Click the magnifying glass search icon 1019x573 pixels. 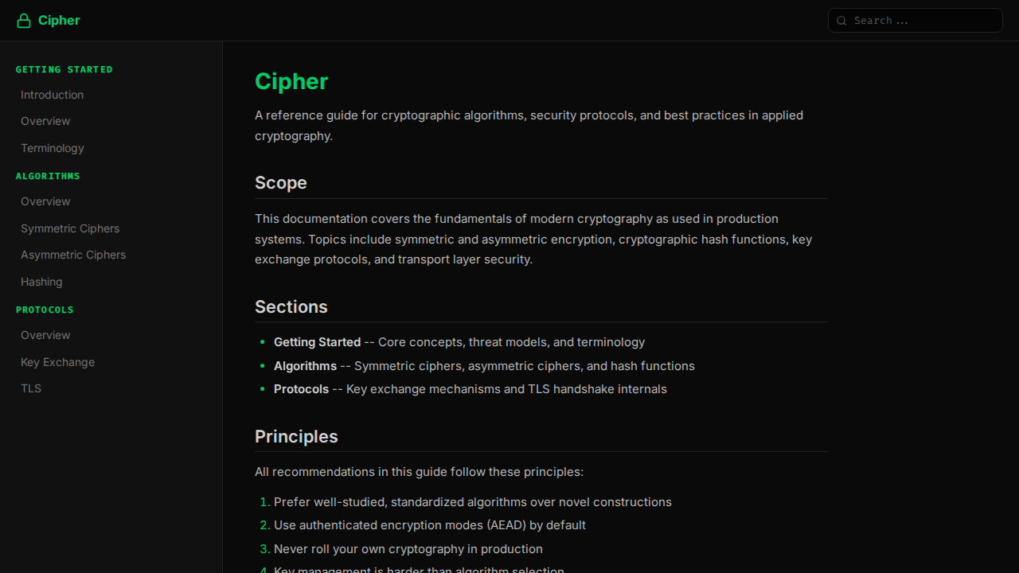[x=841, y=21]
